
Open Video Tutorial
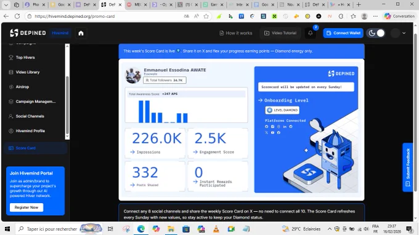tap(280, 33)
